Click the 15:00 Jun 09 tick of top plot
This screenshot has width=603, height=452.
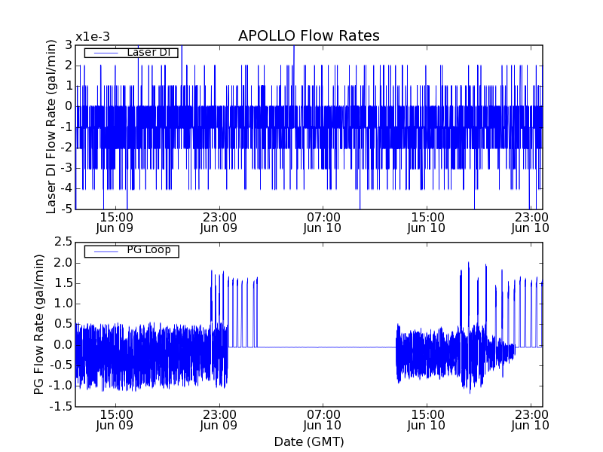point(115,222)
